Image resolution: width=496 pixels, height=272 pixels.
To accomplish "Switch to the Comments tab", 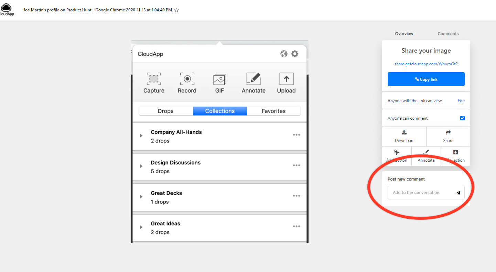I will pyautogui.click(x=448, y=34).
